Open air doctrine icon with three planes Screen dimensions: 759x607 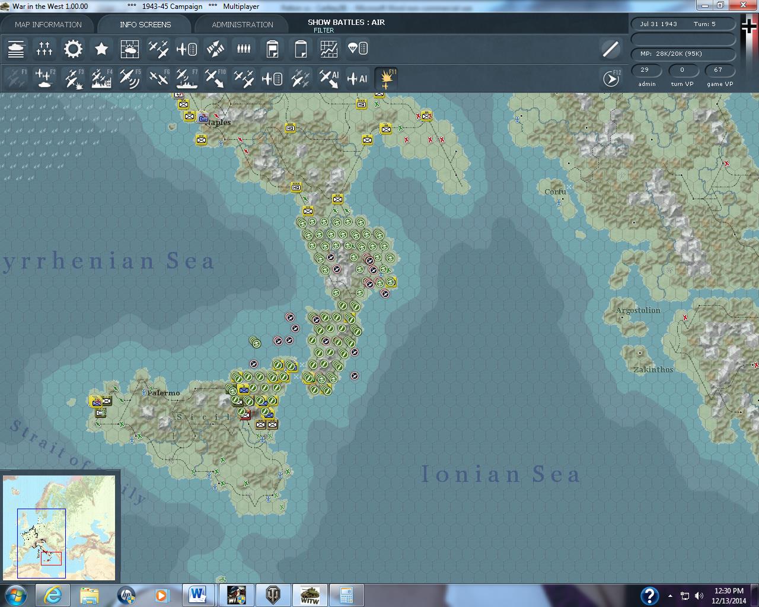[x=158, y=49]
